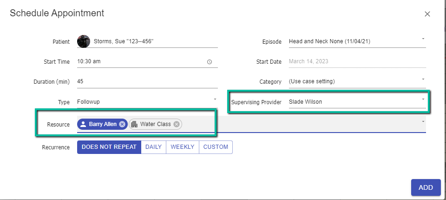Select the Does Not Repeat recurrence option

(x=109, y=147)
